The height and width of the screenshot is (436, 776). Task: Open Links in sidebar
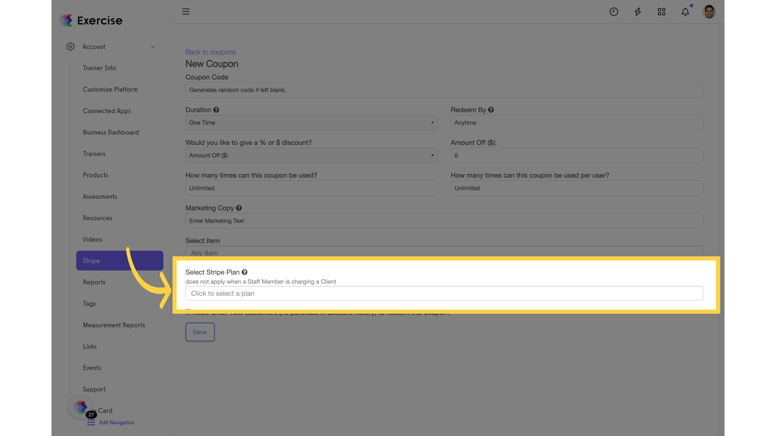90,346
